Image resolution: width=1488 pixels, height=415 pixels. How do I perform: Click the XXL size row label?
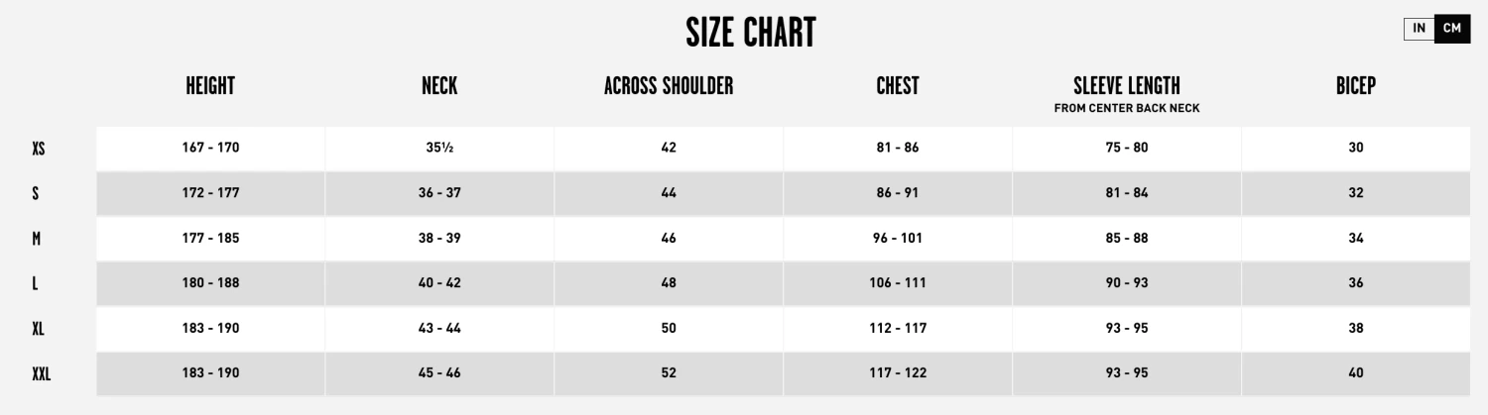42,374
